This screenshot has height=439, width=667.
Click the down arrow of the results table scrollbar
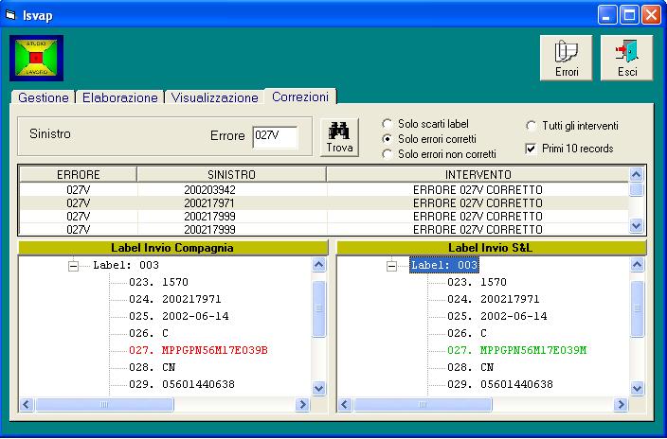[x=636, y=225]
